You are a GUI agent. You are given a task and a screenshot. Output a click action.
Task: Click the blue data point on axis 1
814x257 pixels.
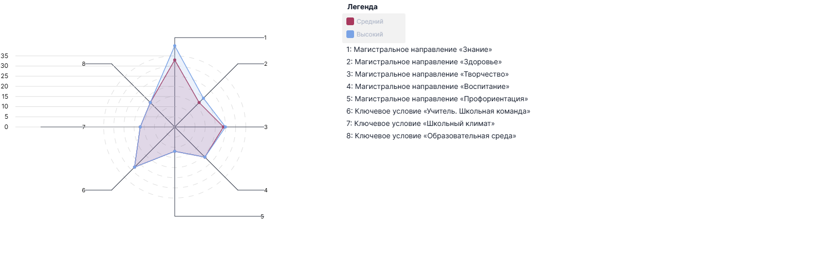click(x=175, y=46)
